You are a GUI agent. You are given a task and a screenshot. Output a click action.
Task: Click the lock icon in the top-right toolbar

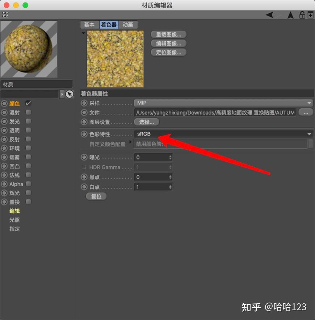(x=302, y=14)
